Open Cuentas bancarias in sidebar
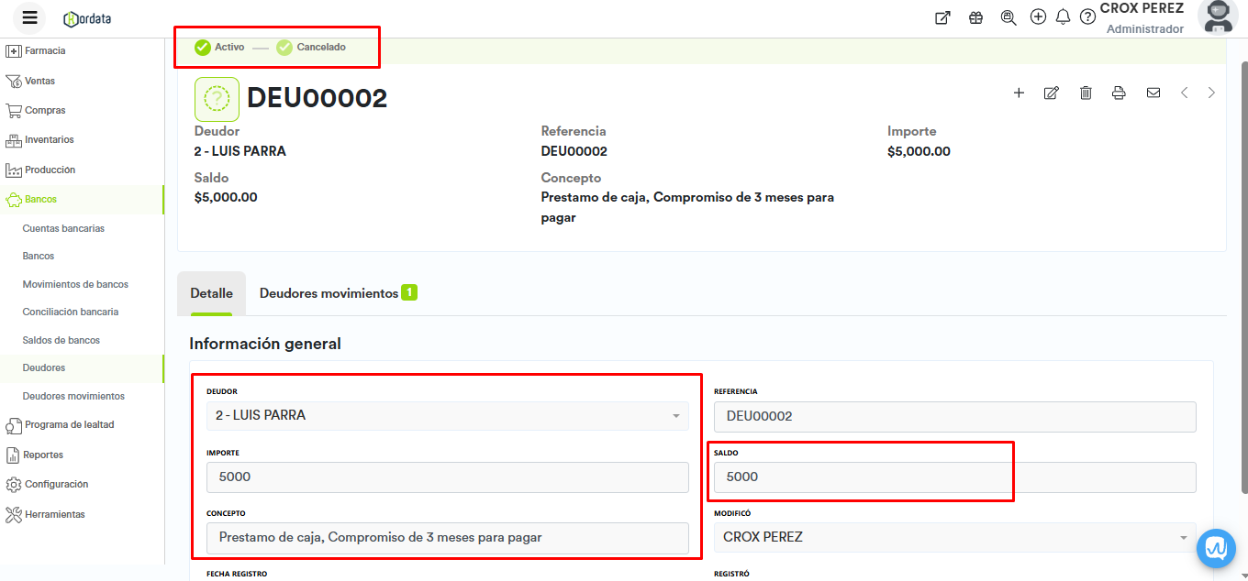This screenshot has height=581, width=1248. (x=63, y=228)
